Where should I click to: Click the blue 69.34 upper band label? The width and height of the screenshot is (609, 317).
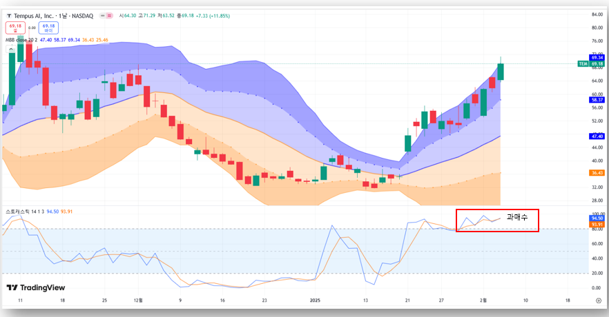point(597,57)
